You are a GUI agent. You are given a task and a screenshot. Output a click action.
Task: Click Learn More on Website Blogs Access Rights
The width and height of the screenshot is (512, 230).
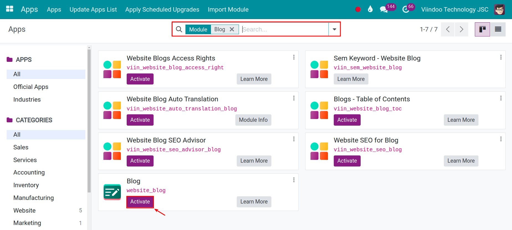point(254,79)
